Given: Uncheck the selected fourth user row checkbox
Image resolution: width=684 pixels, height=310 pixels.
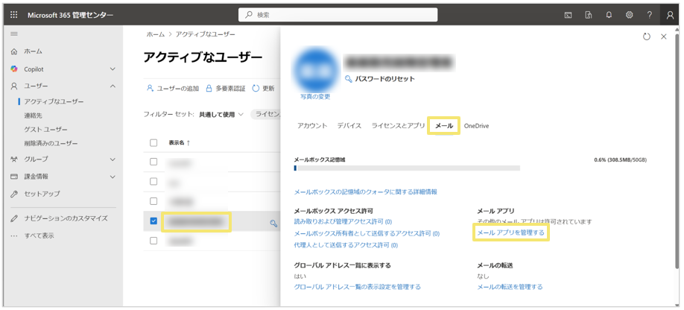Looking at the screenshot, I should coord(153,221).
